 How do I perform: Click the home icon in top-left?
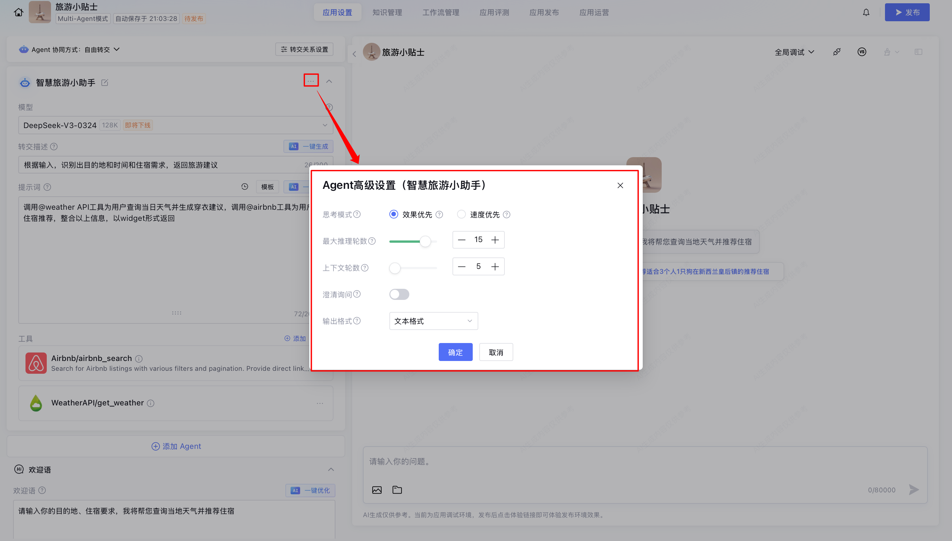[x=19, y=12]
